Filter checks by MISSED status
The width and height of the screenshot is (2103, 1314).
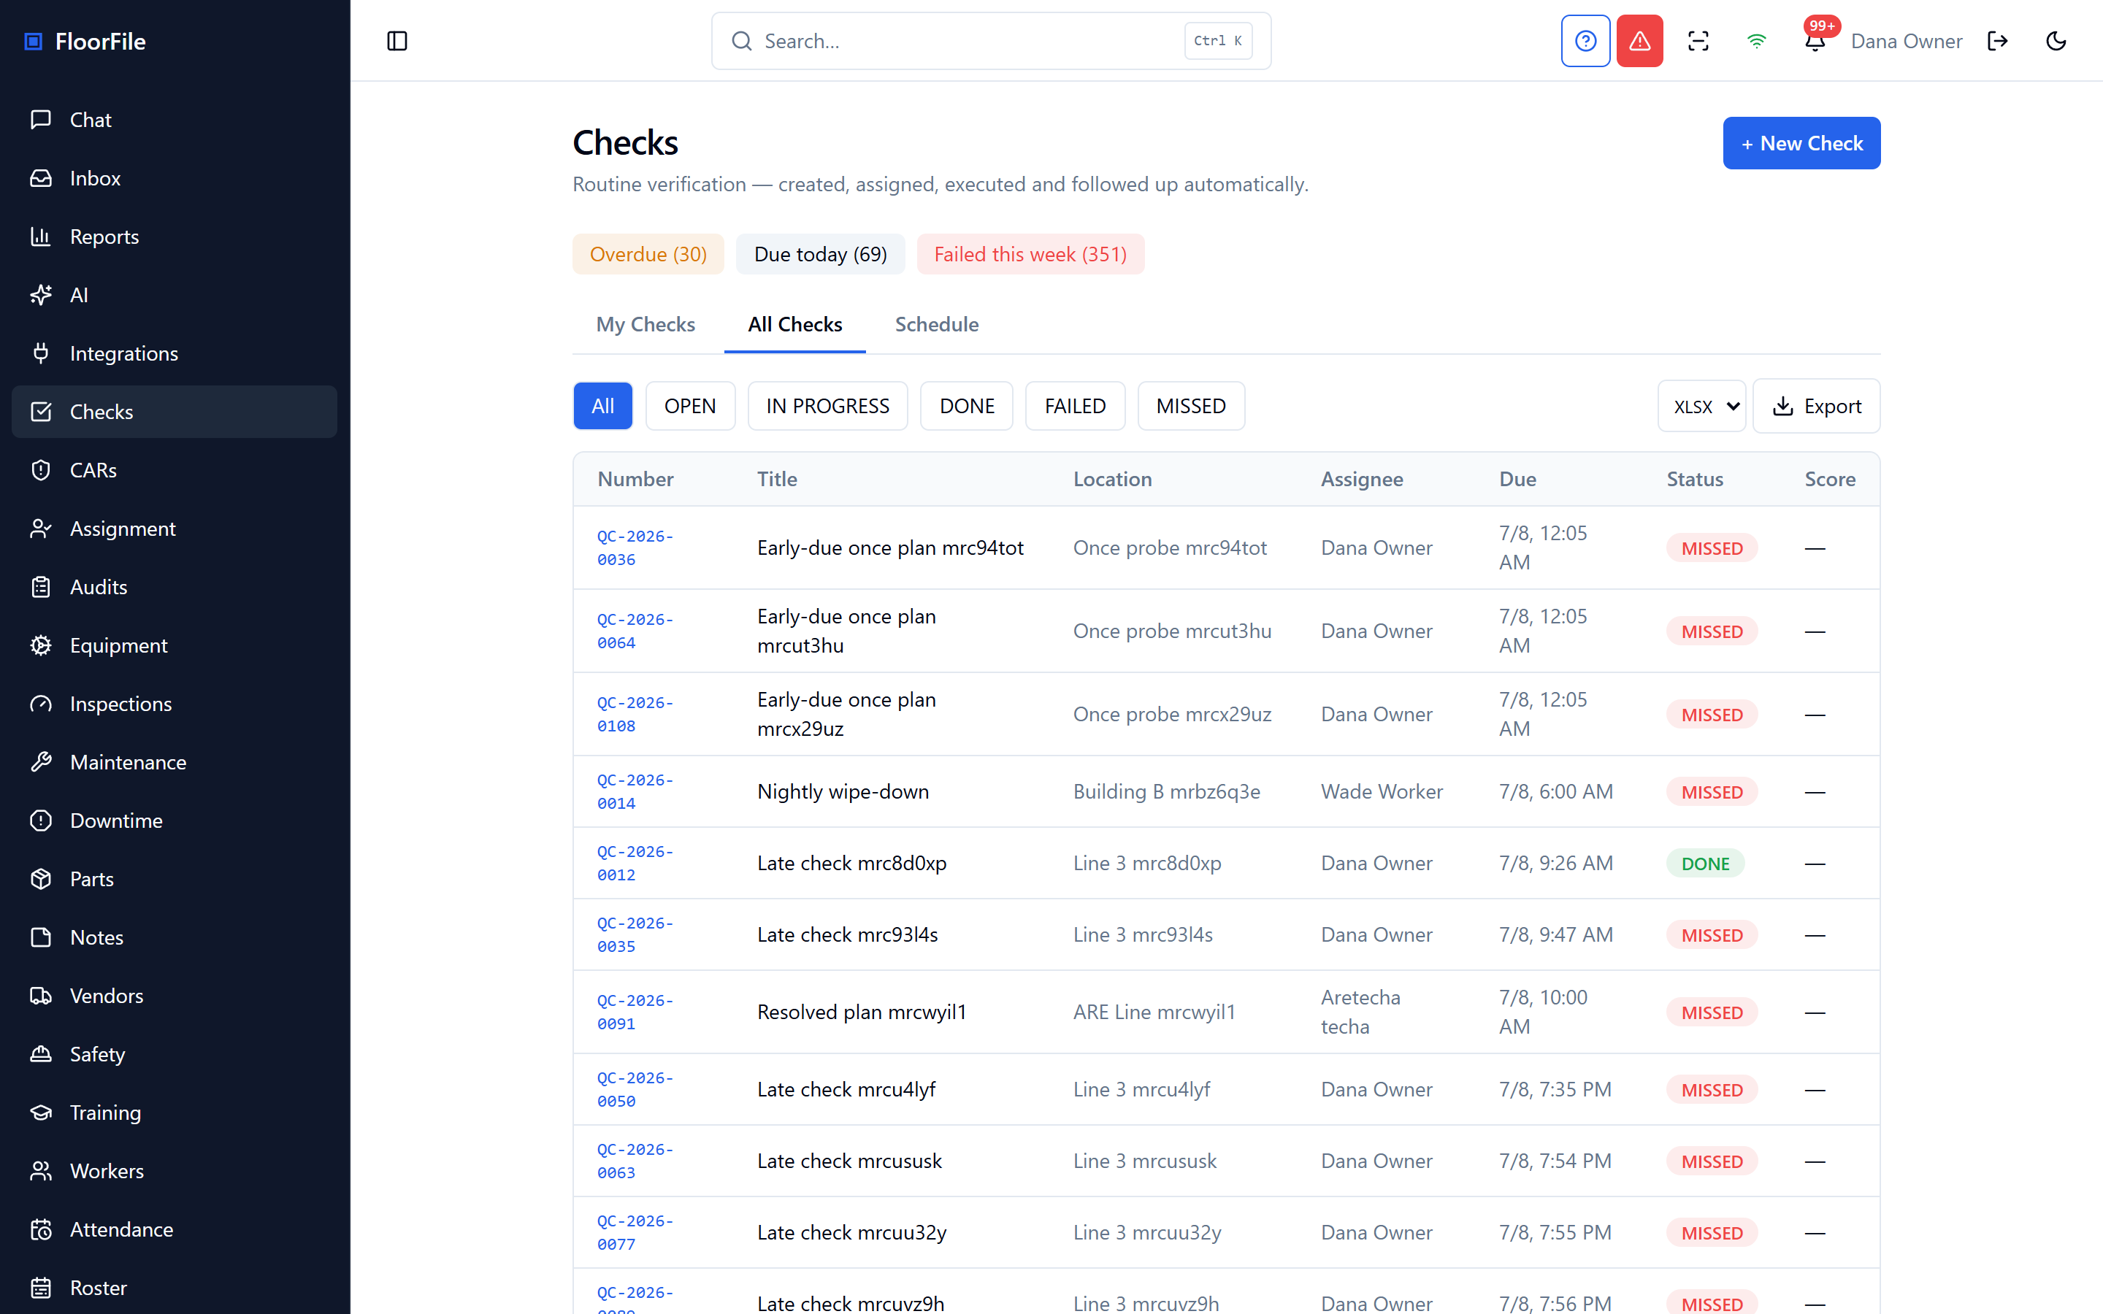(x=1190, y=406)
